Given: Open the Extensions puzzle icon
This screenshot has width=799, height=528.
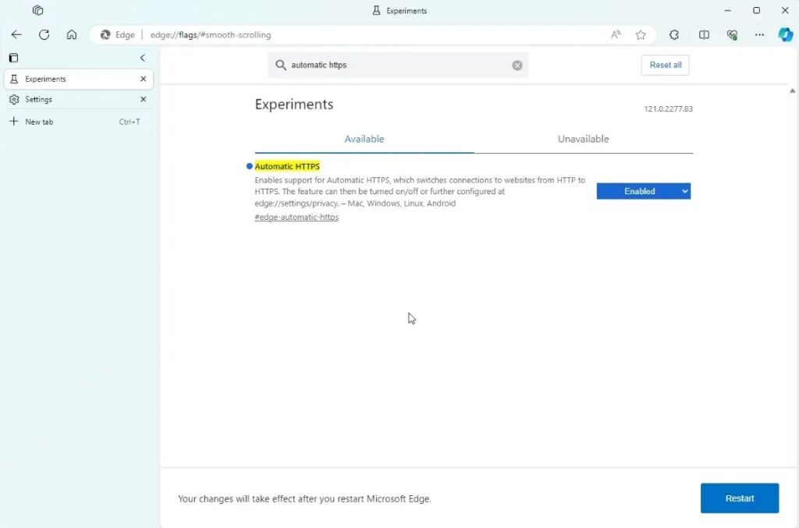Looking at the screenshot, I should (x=674, y=35).
